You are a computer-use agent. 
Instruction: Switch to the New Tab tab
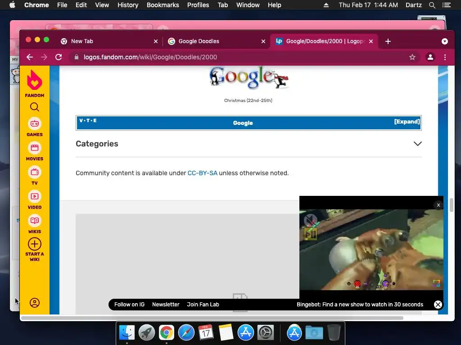[x=109, y=41]
